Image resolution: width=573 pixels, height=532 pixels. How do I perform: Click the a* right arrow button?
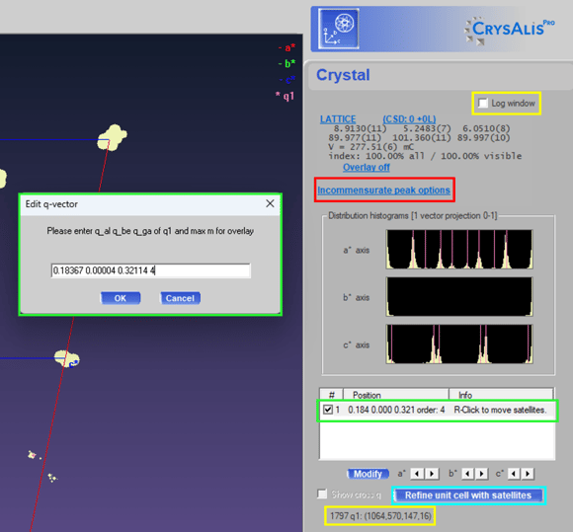[432, 474]
